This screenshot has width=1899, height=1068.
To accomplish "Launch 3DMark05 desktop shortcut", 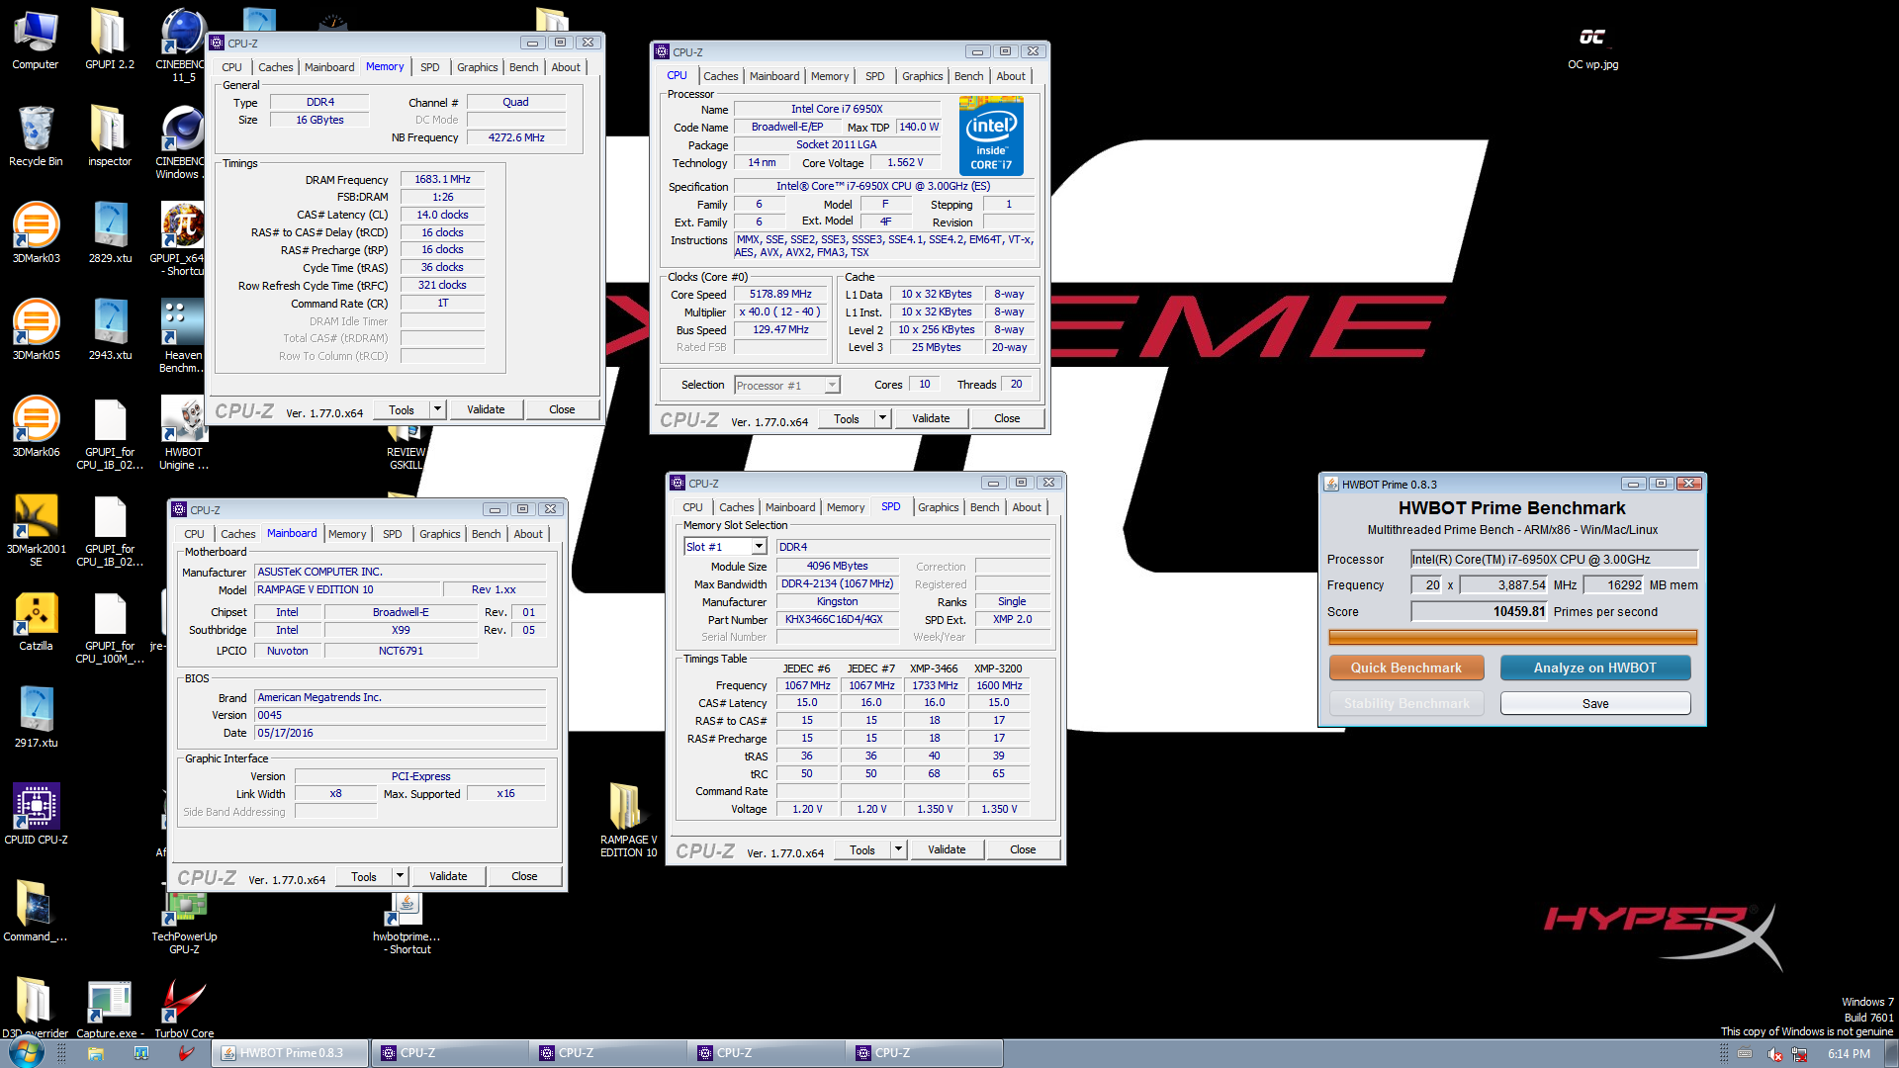I will [x=36, y=330].
